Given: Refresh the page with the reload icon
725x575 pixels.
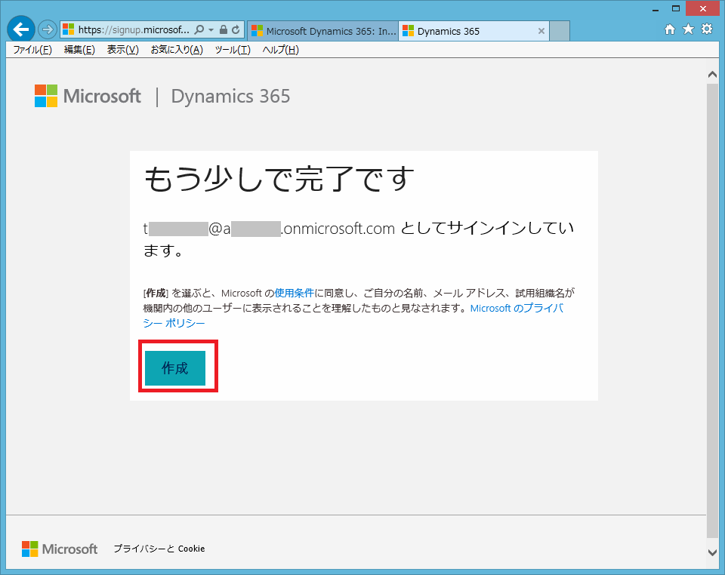Looking at the screenshot, I should (236, 30).
